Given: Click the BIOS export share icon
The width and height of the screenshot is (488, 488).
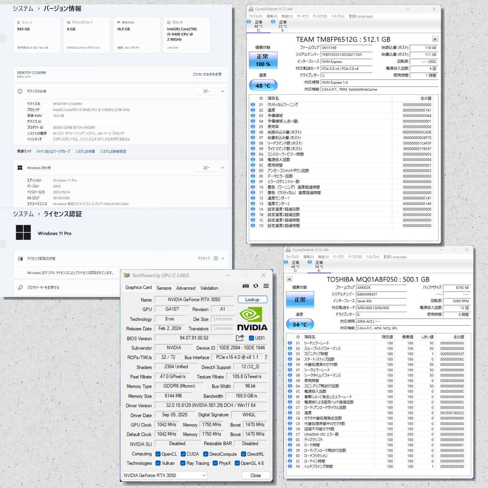Looking at the screenshot, I should point(240,338).
